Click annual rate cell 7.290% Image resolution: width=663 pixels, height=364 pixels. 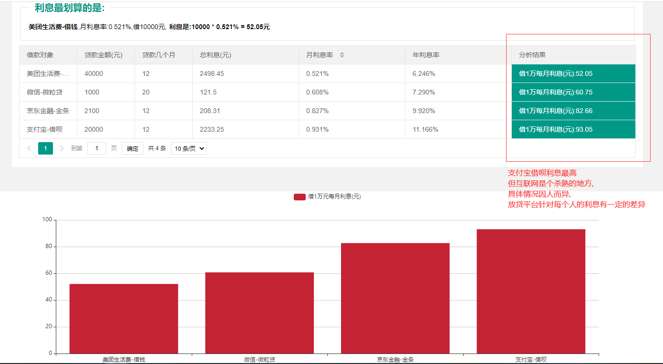click(x=458, y=92)
